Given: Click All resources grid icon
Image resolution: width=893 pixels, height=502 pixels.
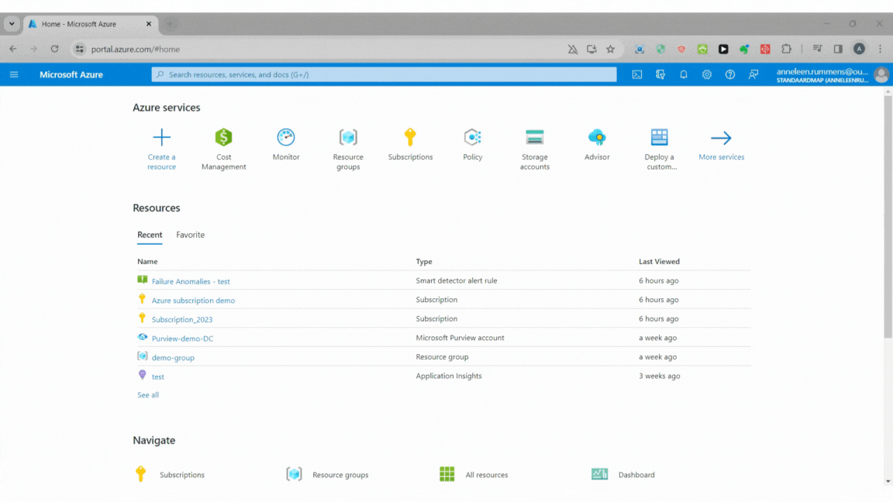Looking at the screenshot, I should (x=447, y=474).
